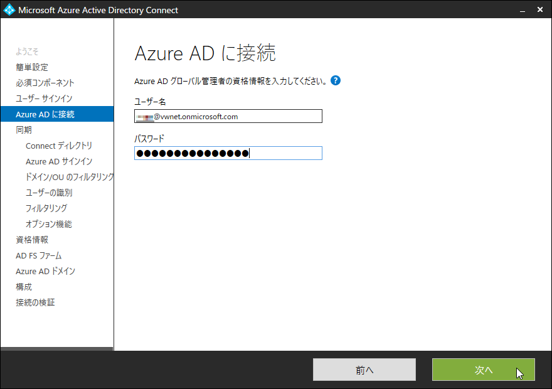552x389 pixels.
Task: Select Azure AD に接続 sidebar item
Action: (57, 114)
